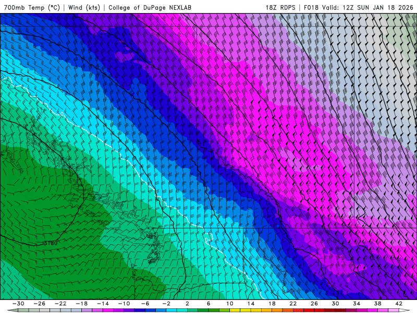
Task: Click the "12Z SUN JAN 18 2026" valid time
Action: coord(377,7)
